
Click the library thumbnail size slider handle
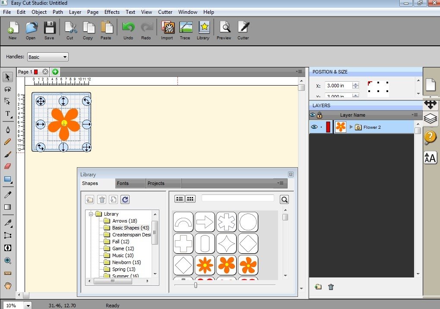[196, 285]
